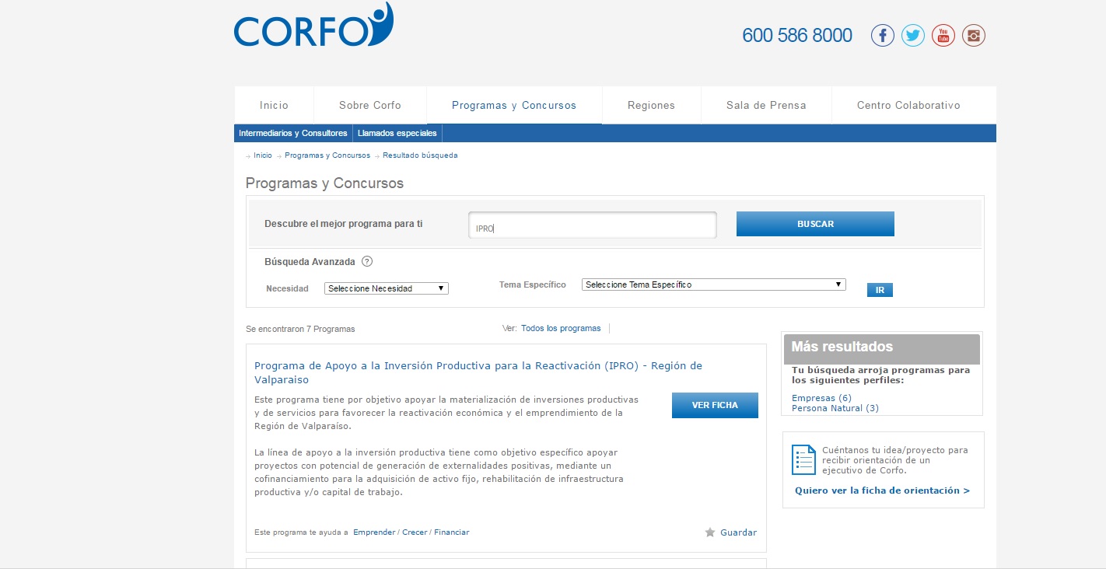Screen dimensions: 1106x569
Task: Open the IPRO Región de Valparaíso program title
Action: pos(478,372)
